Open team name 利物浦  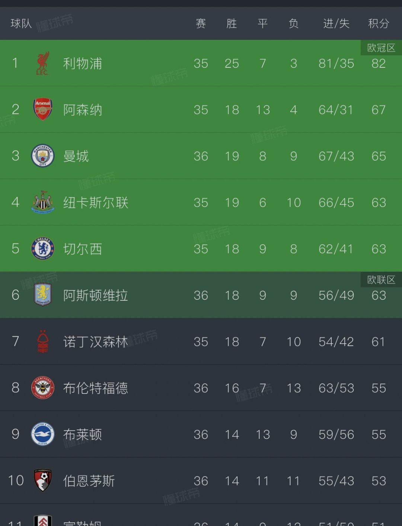tap(83, 63)
